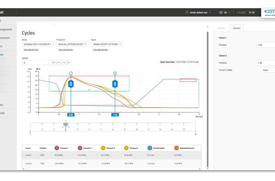Screen dimensions: 275x181
Task: Click View selected item under Device
Action: (31, 50)
